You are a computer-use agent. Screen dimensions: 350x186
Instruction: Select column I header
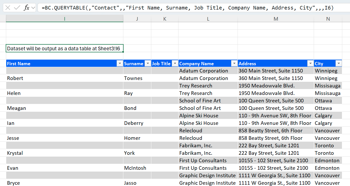(x=65, y=19)
